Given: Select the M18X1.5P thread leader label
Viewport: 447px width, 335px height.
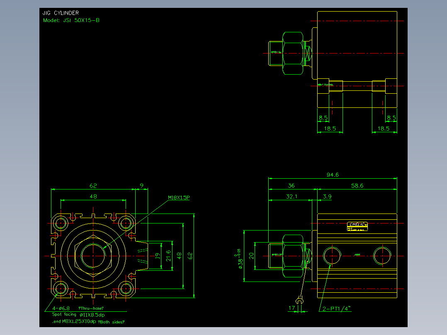Looking at the screenshot, I should (x=179, y=197).
